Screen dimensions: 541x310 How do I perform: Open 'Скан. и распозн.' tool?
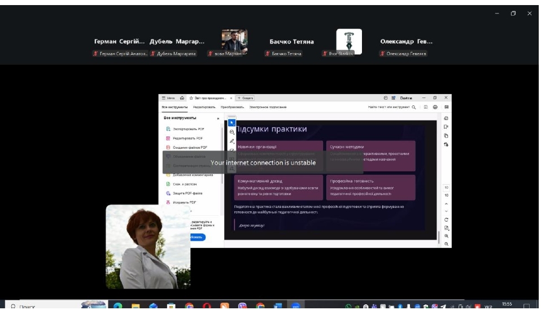click(x=181, y=184)
